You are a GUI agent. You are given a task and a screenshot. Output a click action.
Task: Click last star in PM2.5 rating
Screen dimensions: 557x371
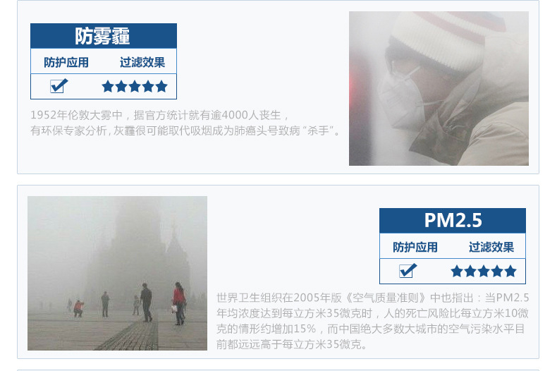510,271
